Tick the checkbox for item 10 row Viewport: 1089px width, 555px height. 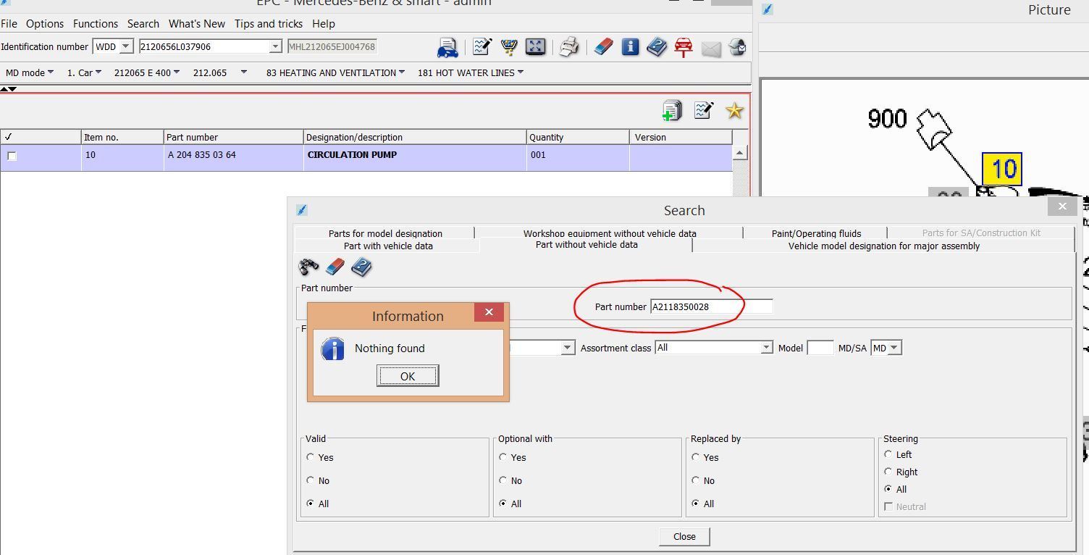tap(12, 156)
